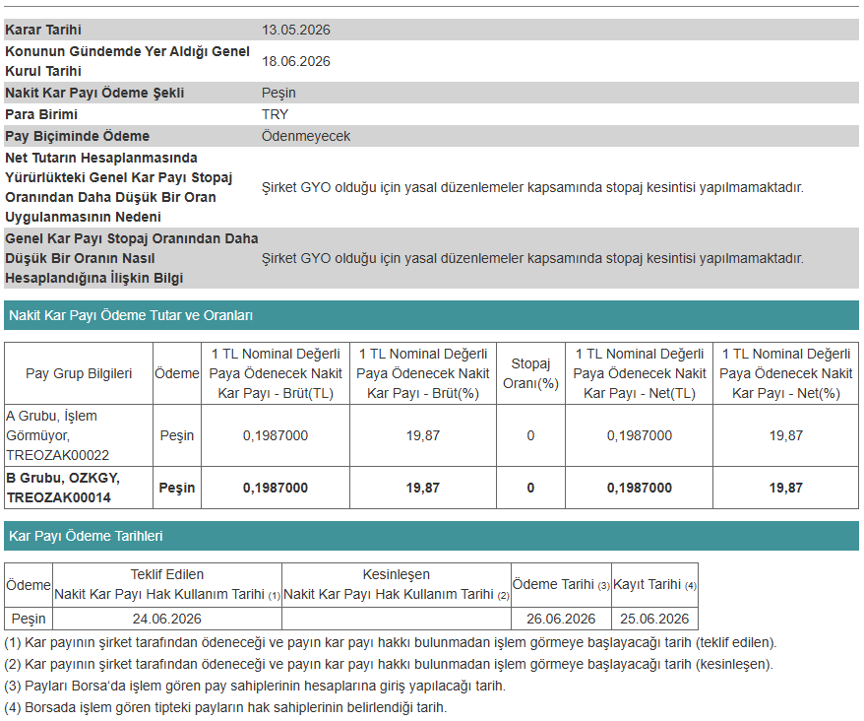The width and height of the screenshot is (864, 721).
Task: Click the 'Para Birimi' label
Action: point(41,114)
